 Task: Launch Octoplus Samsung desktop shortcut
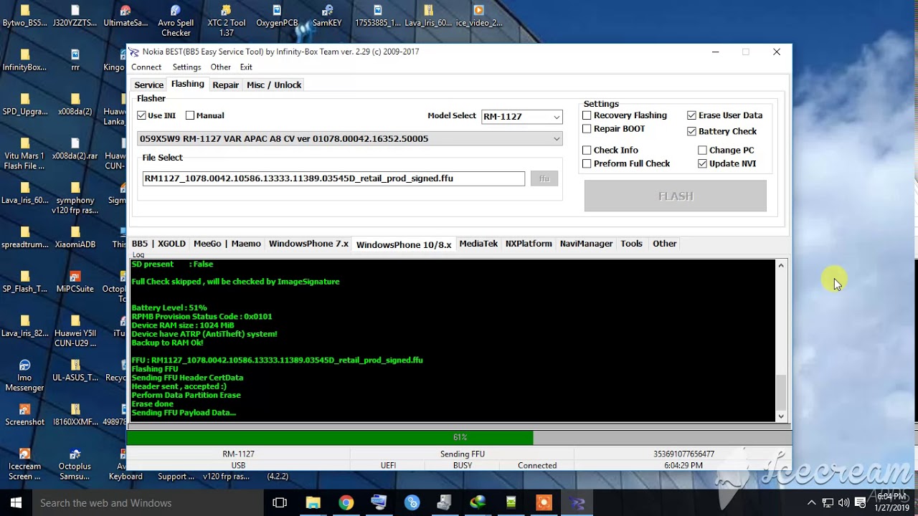coord(75,464)
